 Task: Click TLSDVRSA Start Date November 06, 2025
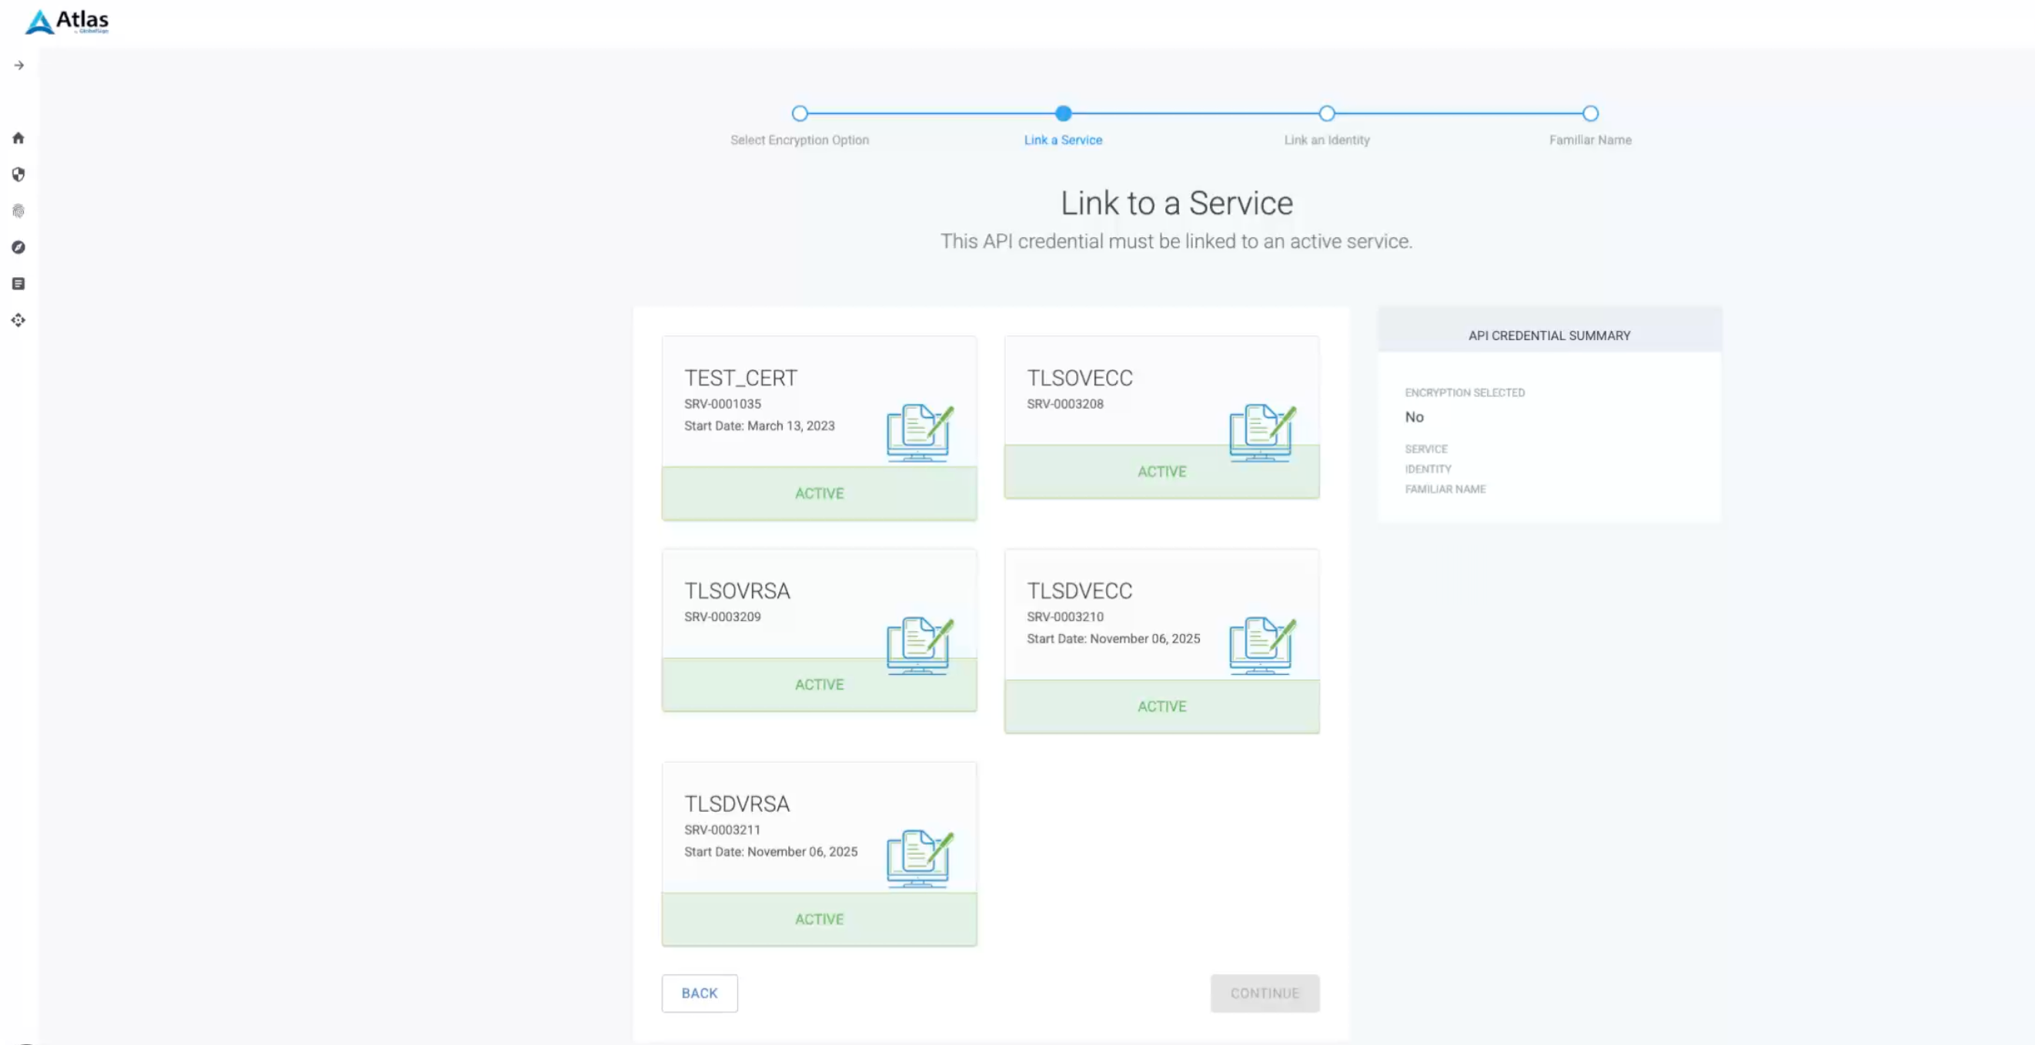[x=770, y=852]
